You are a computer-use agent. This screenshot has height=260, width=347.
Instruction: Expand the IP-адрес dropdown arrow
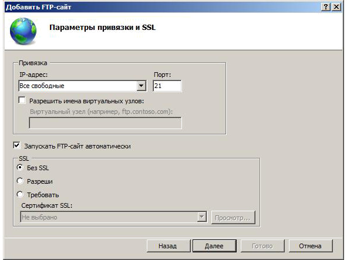pyautogui.click(x=141, y=86)
